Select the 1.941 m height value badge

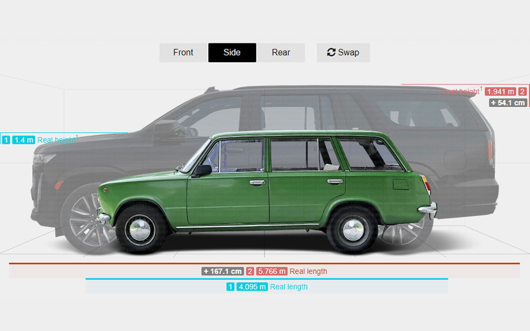pyautogui.click(x=500, y=92)
